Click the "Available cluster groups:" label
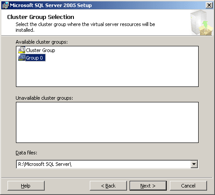 [42, 42]
